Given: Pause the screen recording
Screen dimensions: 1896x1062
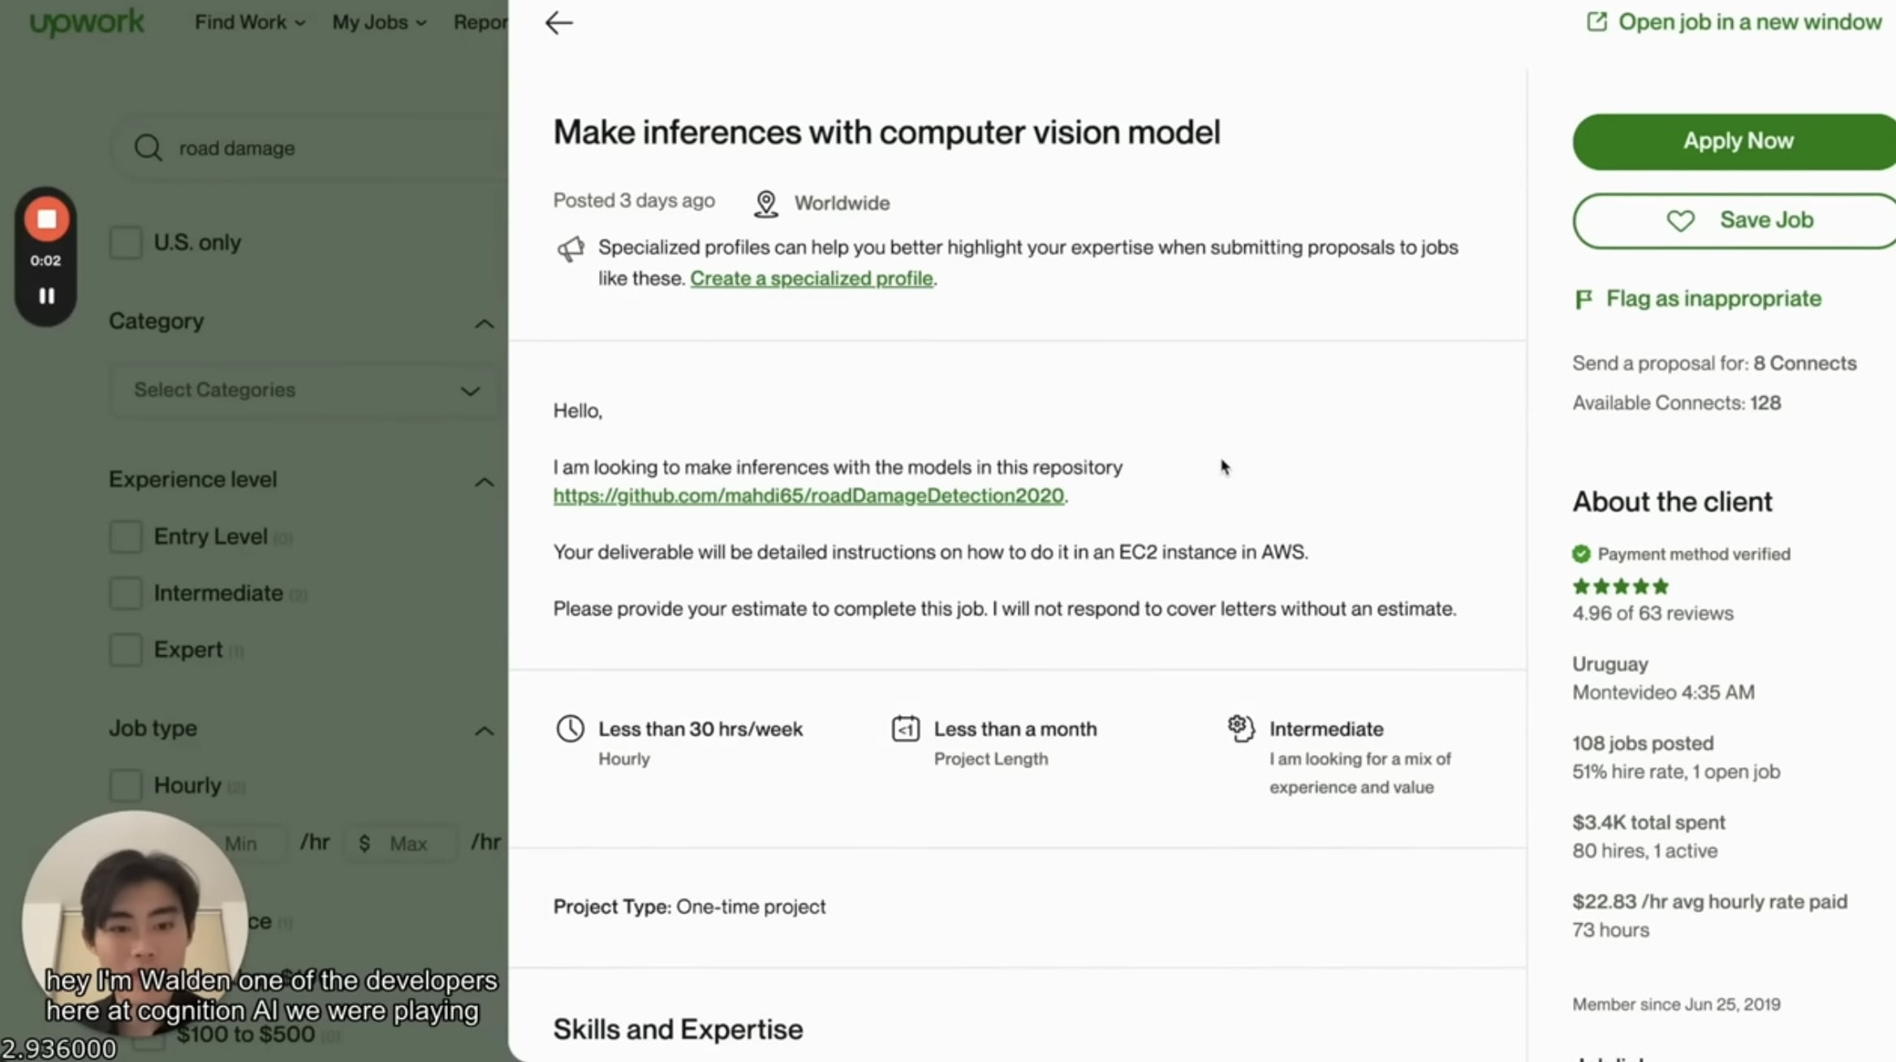Looking at the screenshot, I should coord(45,295).
